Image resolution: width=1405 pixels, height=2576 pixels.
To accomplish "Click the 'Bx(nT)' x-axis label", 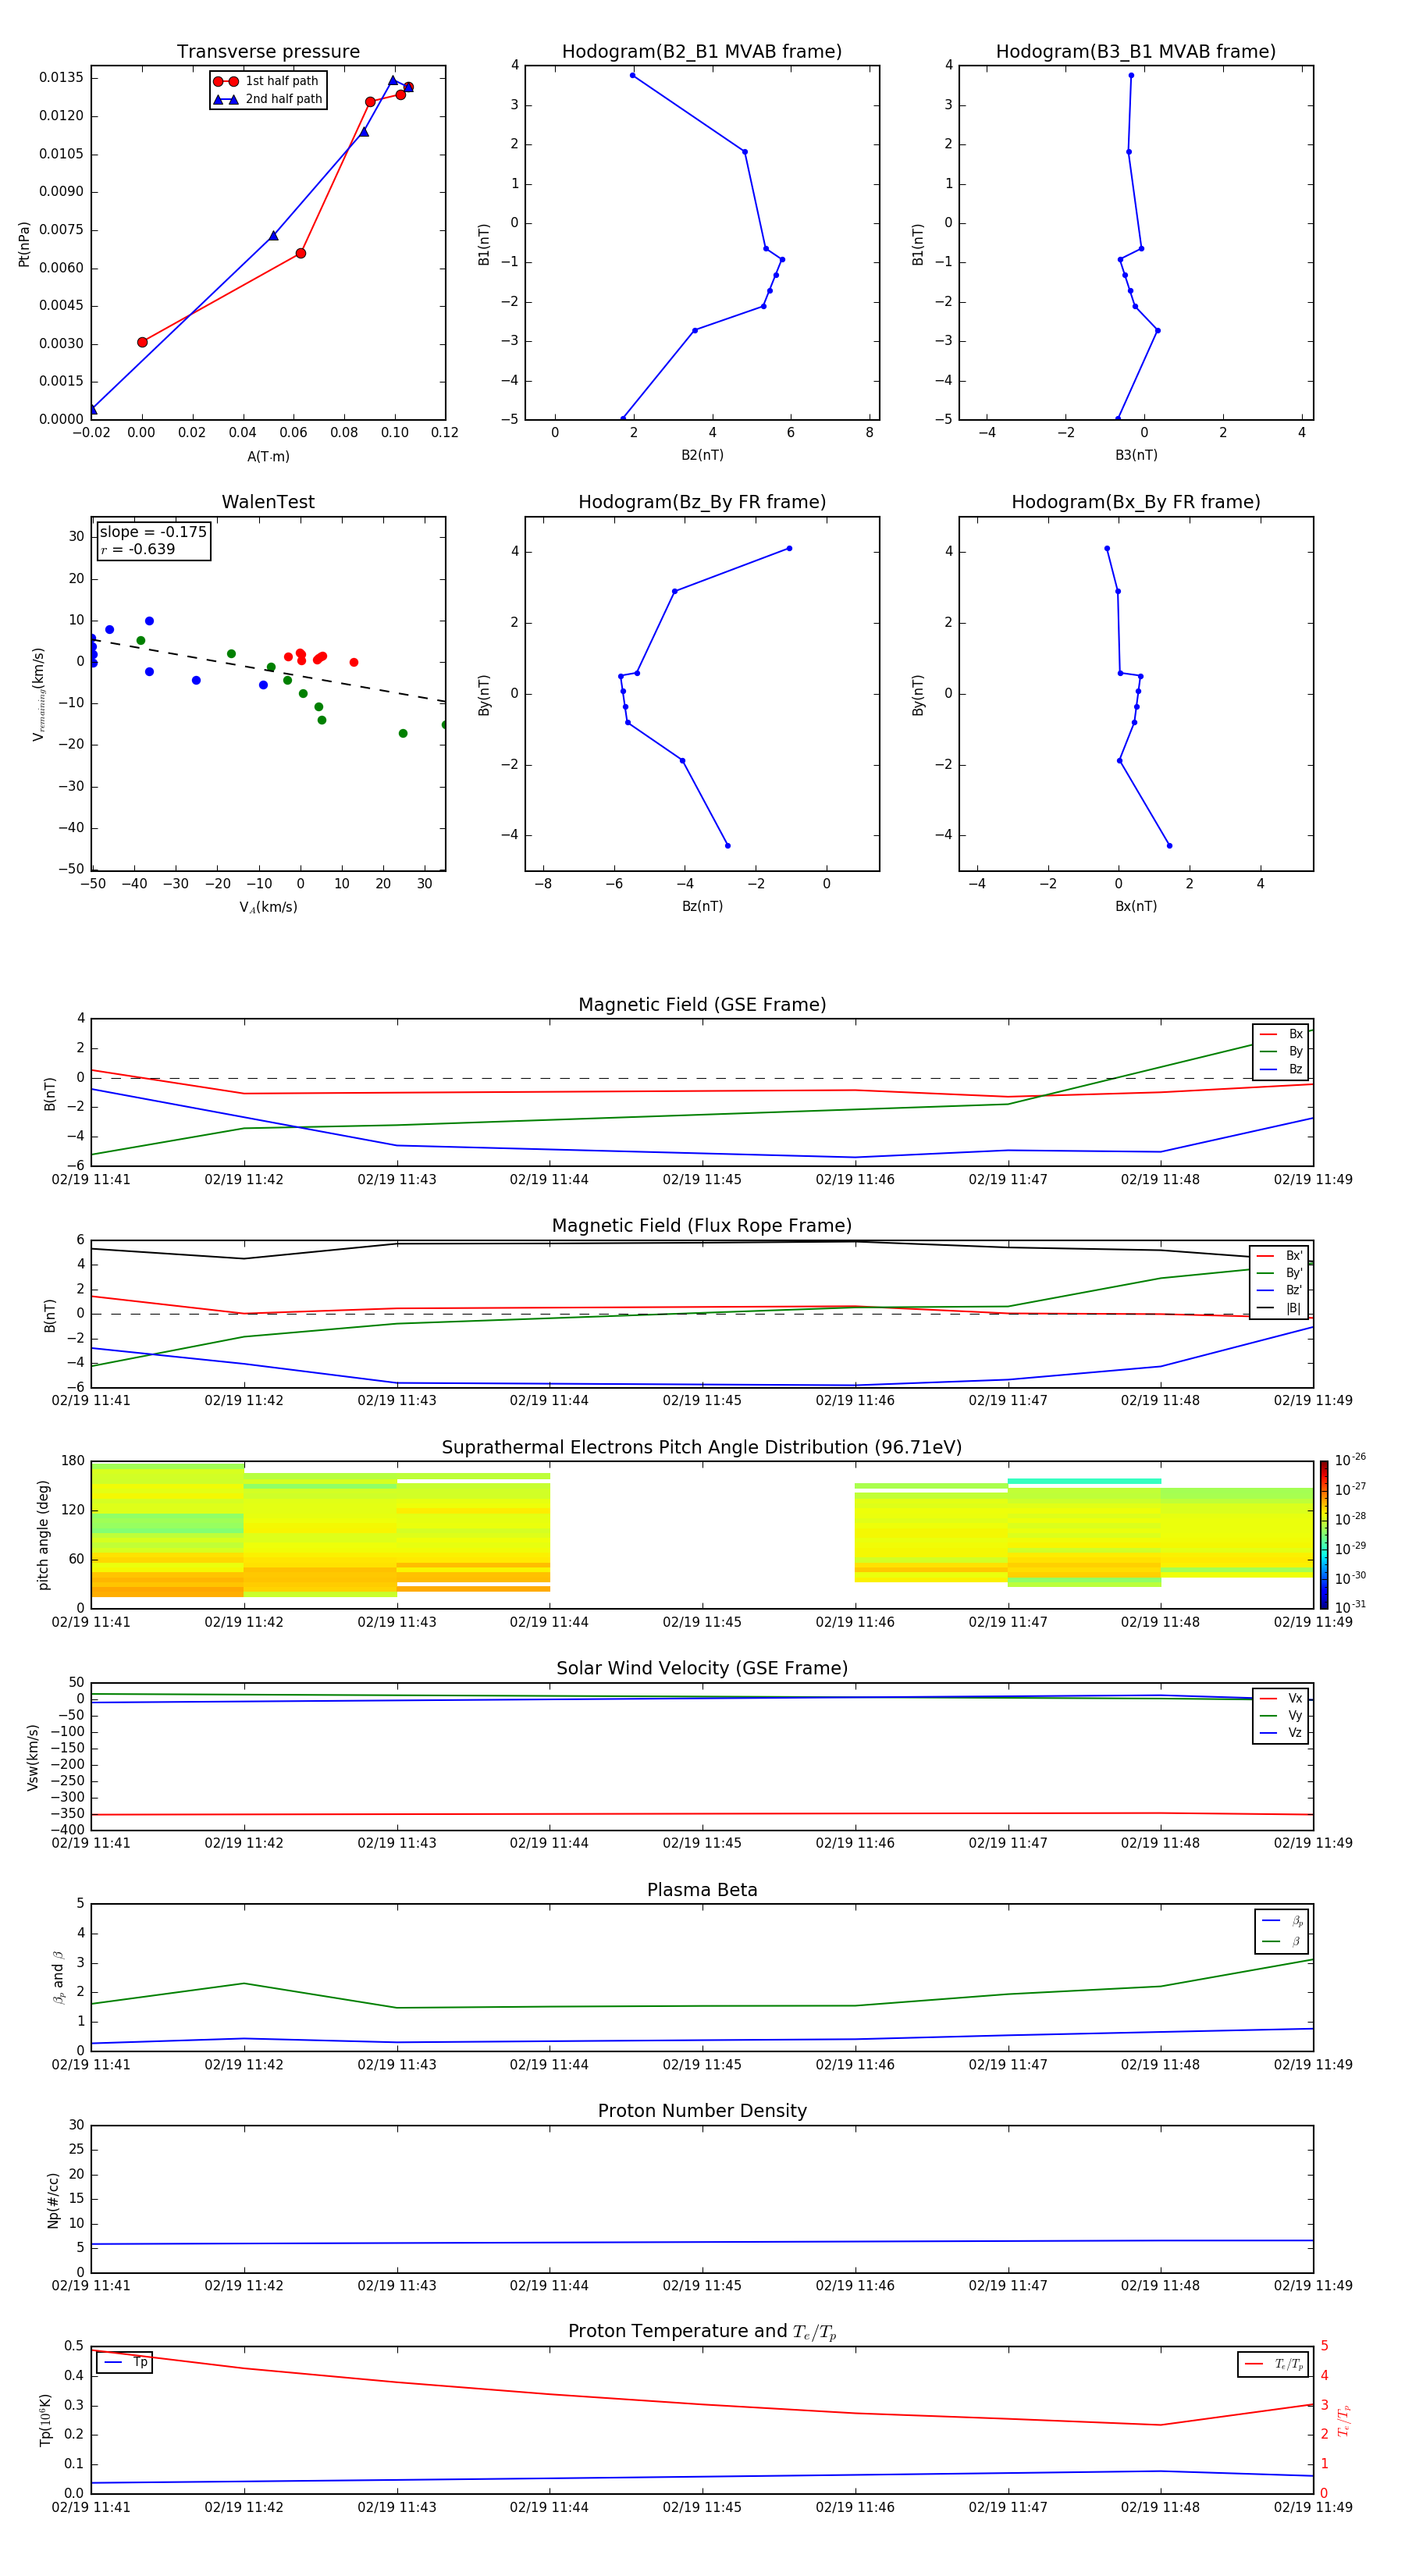I will click(x=1136, y=906).
